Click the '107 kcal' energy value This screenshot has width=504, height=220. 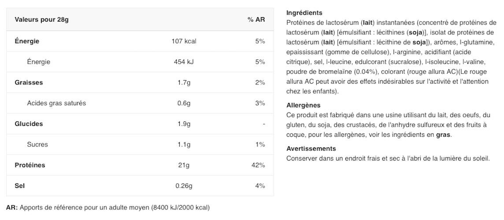point(184,41)
